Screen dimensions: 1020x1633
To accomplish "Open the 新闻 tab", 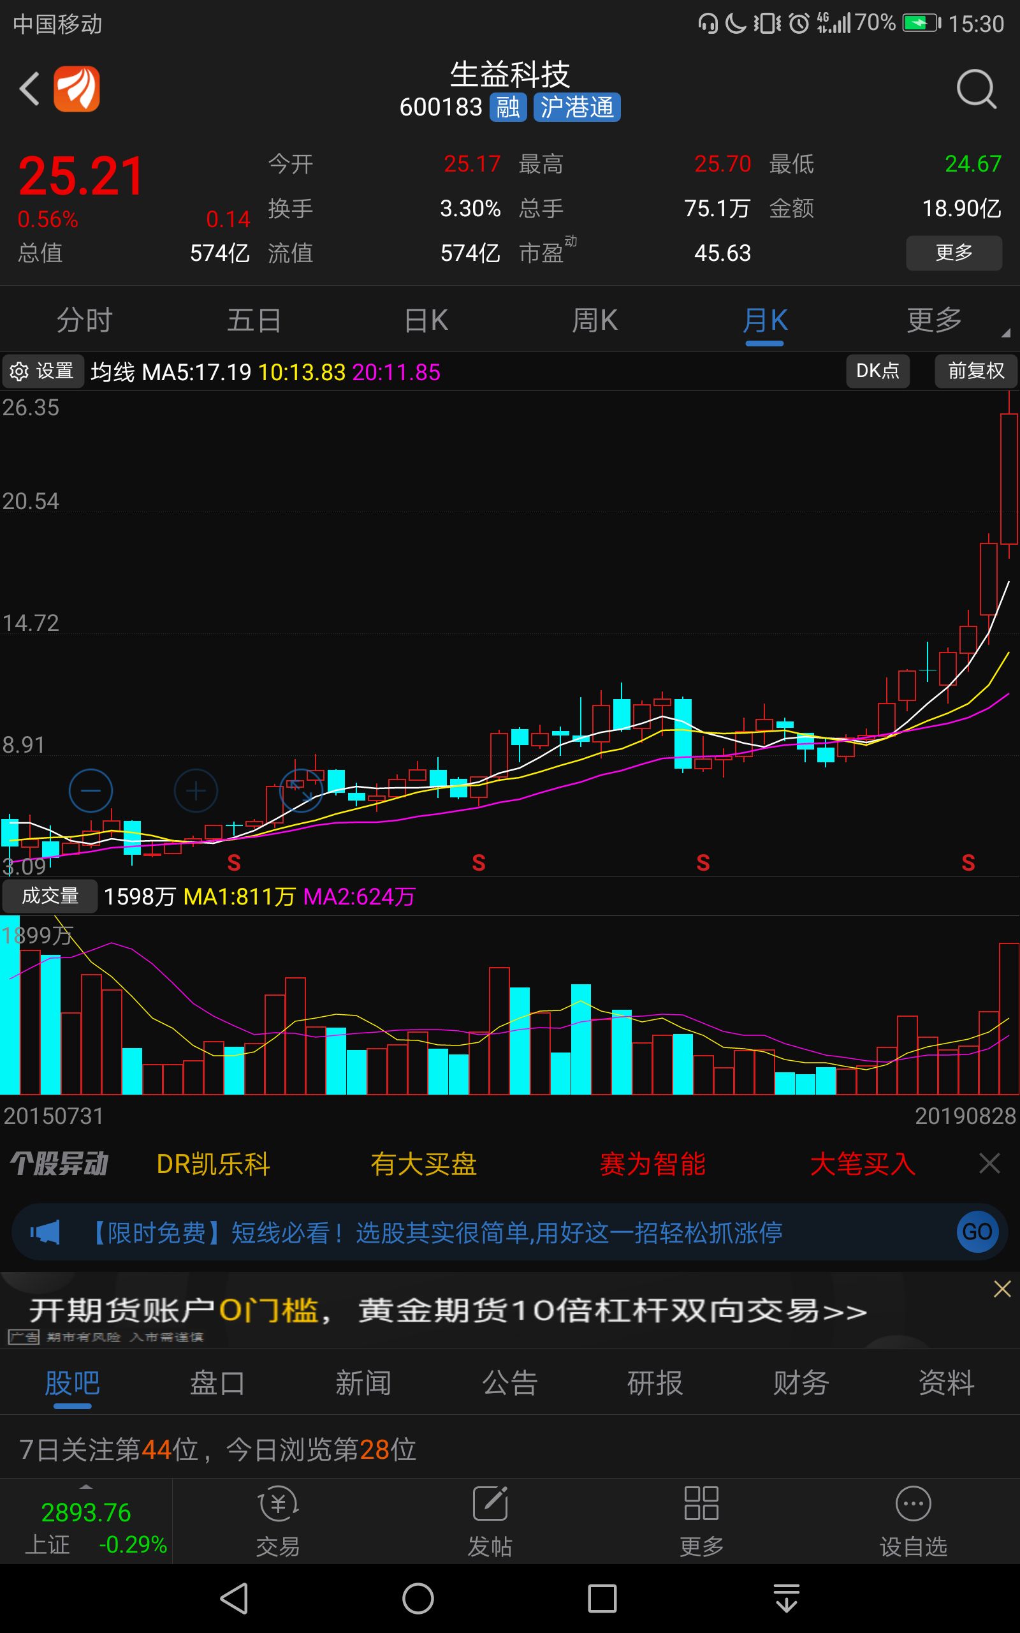I will (x=363, y=1384).
